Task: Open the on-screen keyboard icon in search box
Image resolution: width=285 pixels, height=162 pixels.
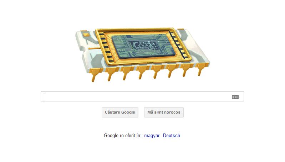Action: pyautogui.click(x=235, y=97)
